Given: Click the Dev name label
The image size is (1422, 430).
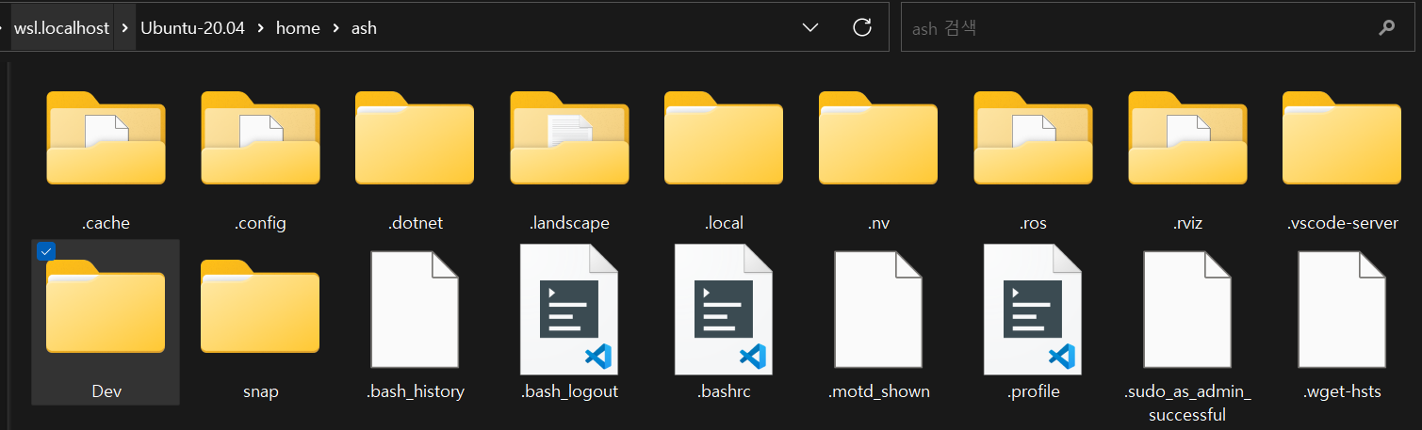Looking at the screenshot, I should (106, 390).
